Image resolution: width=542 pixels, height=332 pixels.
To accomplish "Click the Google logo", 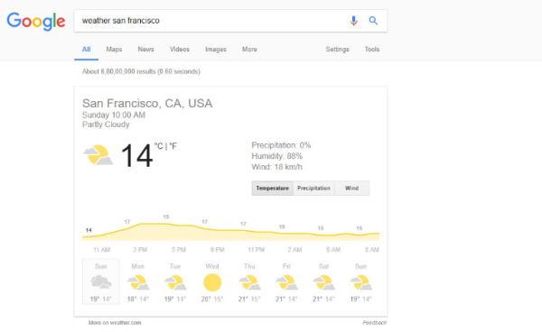I will pyautogui.click(x=36, y=22).
